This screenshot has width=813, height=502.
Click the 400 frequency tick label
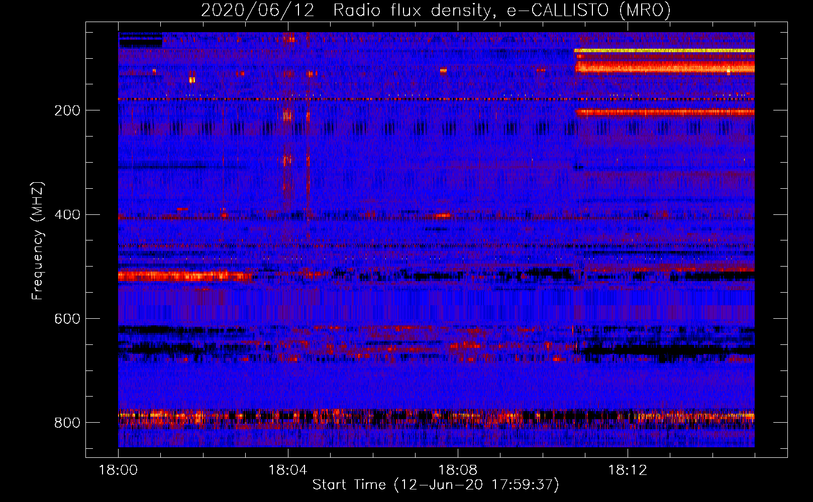(67, 215)
